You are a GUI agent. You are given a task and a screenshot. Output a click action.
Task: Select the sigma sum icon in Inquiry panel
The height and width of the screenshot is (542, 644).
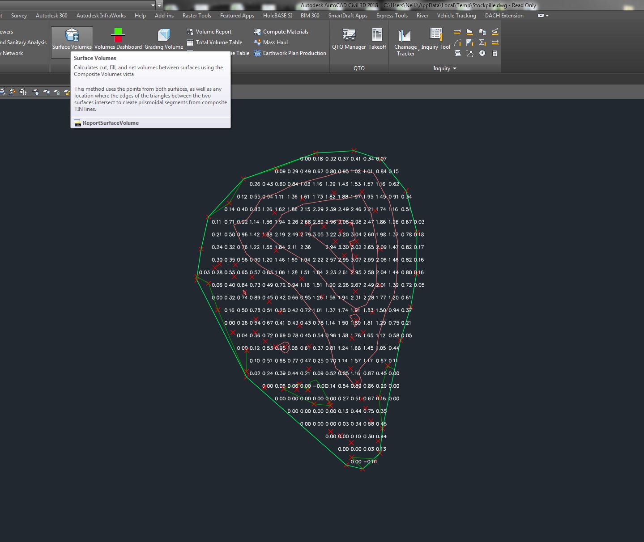tap(482, 42)
